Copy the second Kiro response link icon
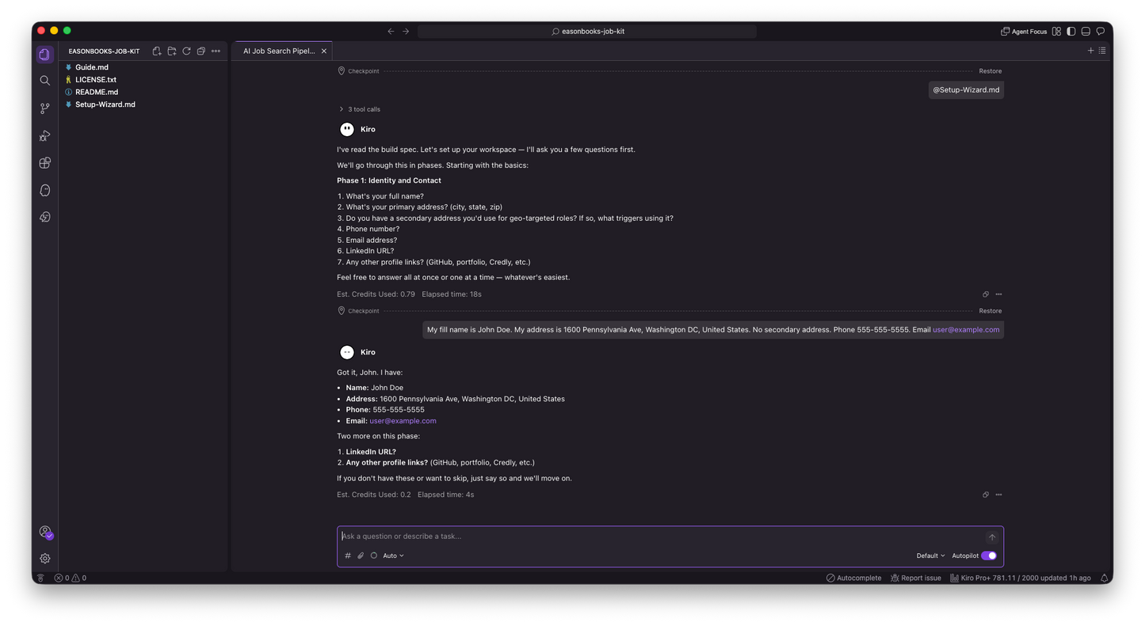This screenshot has width=1145, height=626. [x=986, y=495]
